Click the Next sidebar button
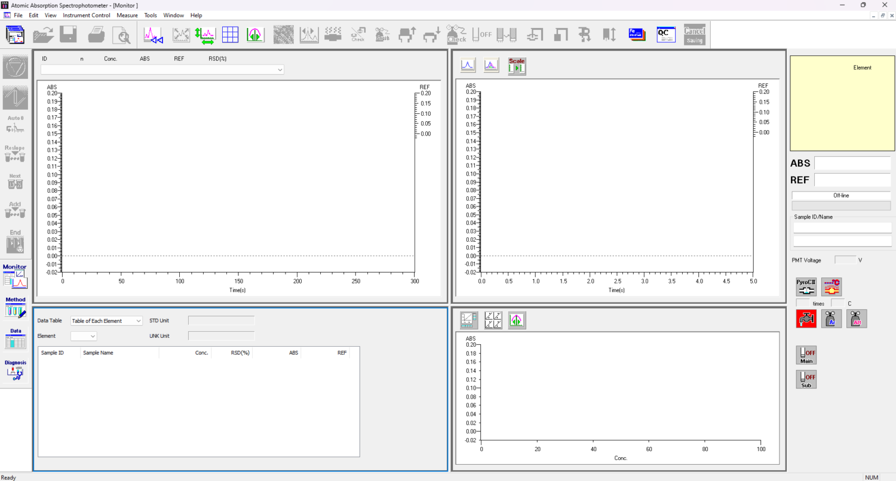 point(16,182)
